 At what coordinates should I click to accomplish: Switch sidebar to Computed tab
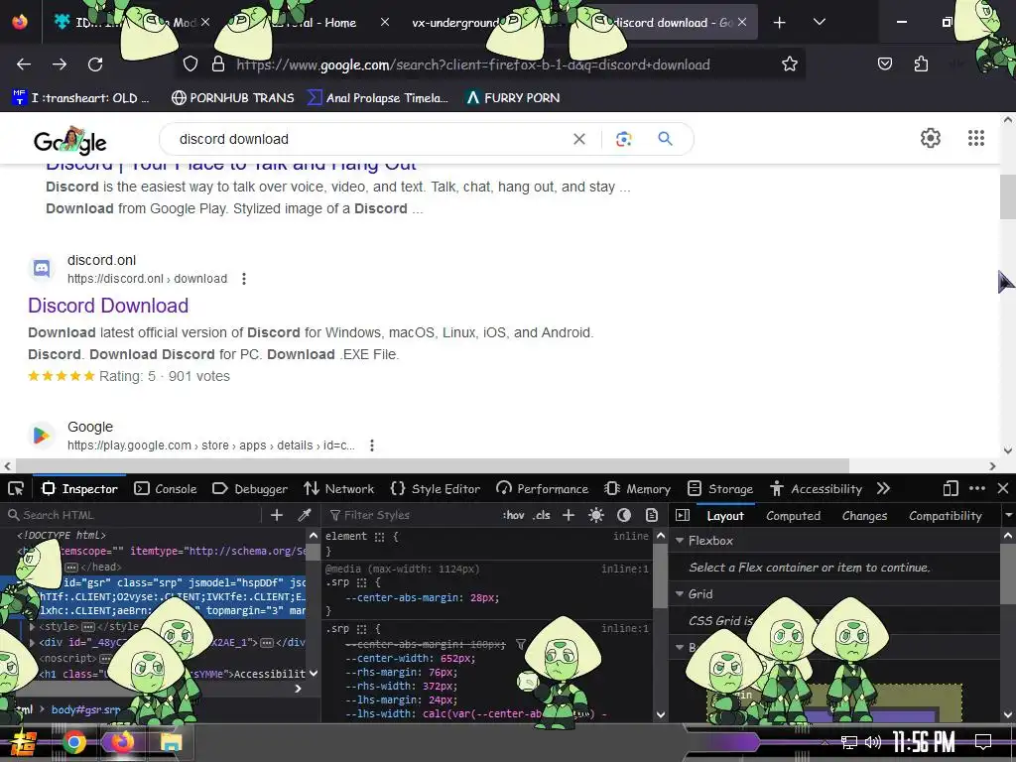tap(793, 516)
